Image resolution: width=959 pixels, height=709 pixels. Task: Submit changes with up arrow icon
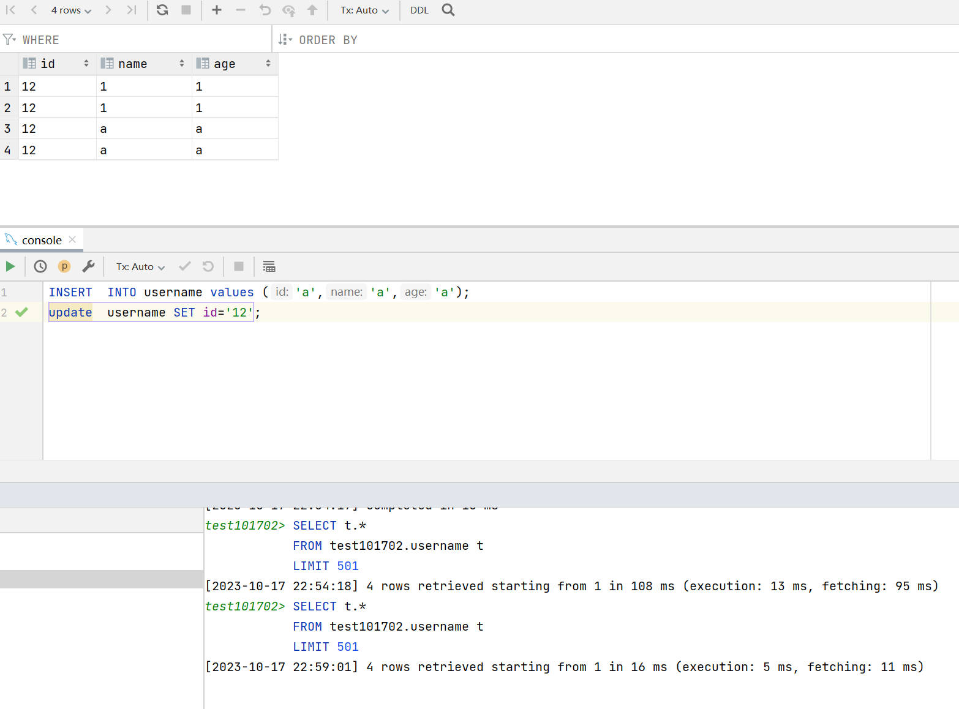click(x=312, y=10)
